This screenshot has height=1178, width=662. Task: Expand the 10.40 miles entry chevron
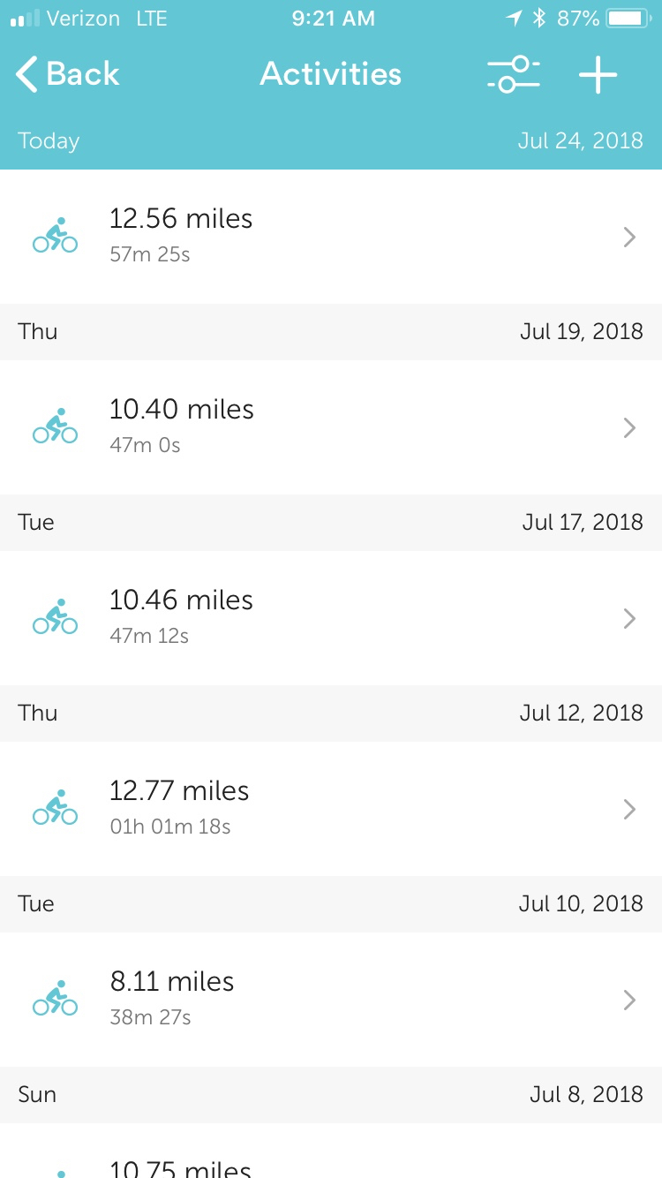(x=629, y=427)
